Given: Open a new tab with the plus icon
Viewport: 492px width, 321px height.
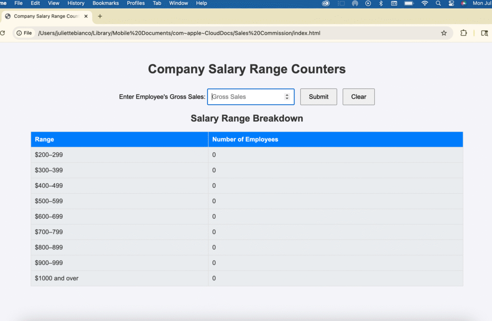Looking at the screenshot, I should [x=100, y=16].
